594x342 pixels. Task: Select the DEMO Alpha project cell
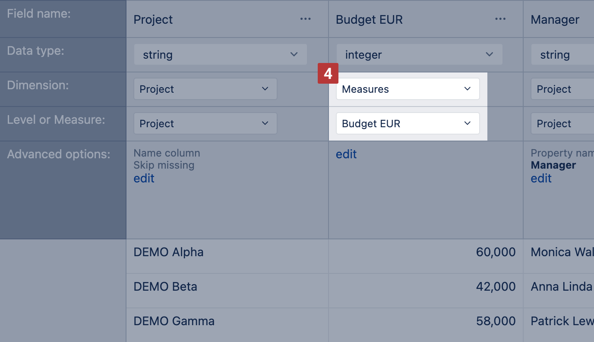point(168,252)
